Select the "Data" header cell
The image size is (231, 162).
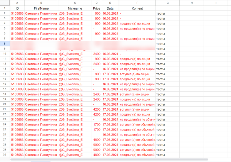click(x=110, y=8)
